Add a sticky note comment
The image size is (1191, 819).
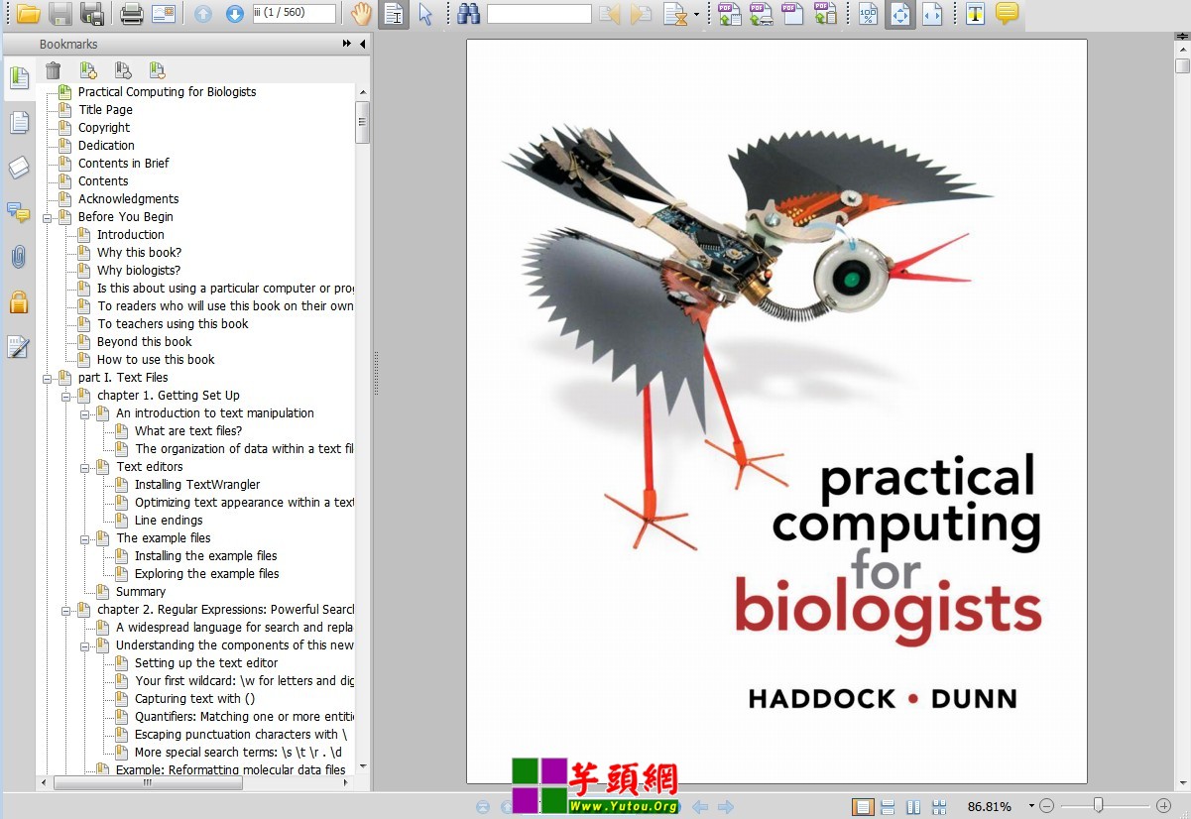[1007, 14]
